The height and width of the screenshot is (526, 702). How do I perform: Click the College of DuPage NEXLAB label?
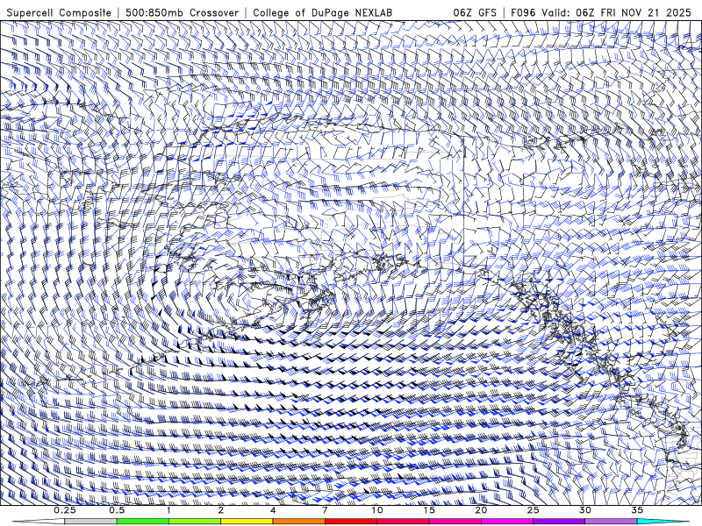click(x=322, y=12)
